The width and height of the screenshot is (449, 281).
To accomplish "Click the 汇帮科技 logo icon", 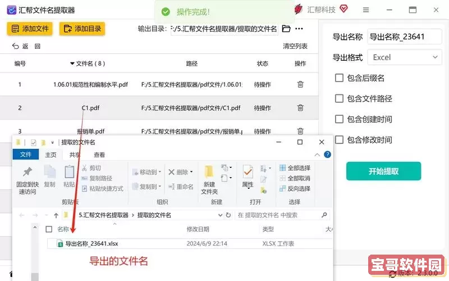I will click(x=299, y=10).
